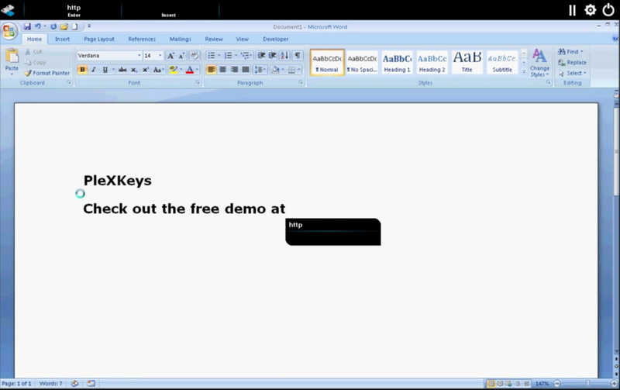Toggle underline formatting

tap(105, 70)
